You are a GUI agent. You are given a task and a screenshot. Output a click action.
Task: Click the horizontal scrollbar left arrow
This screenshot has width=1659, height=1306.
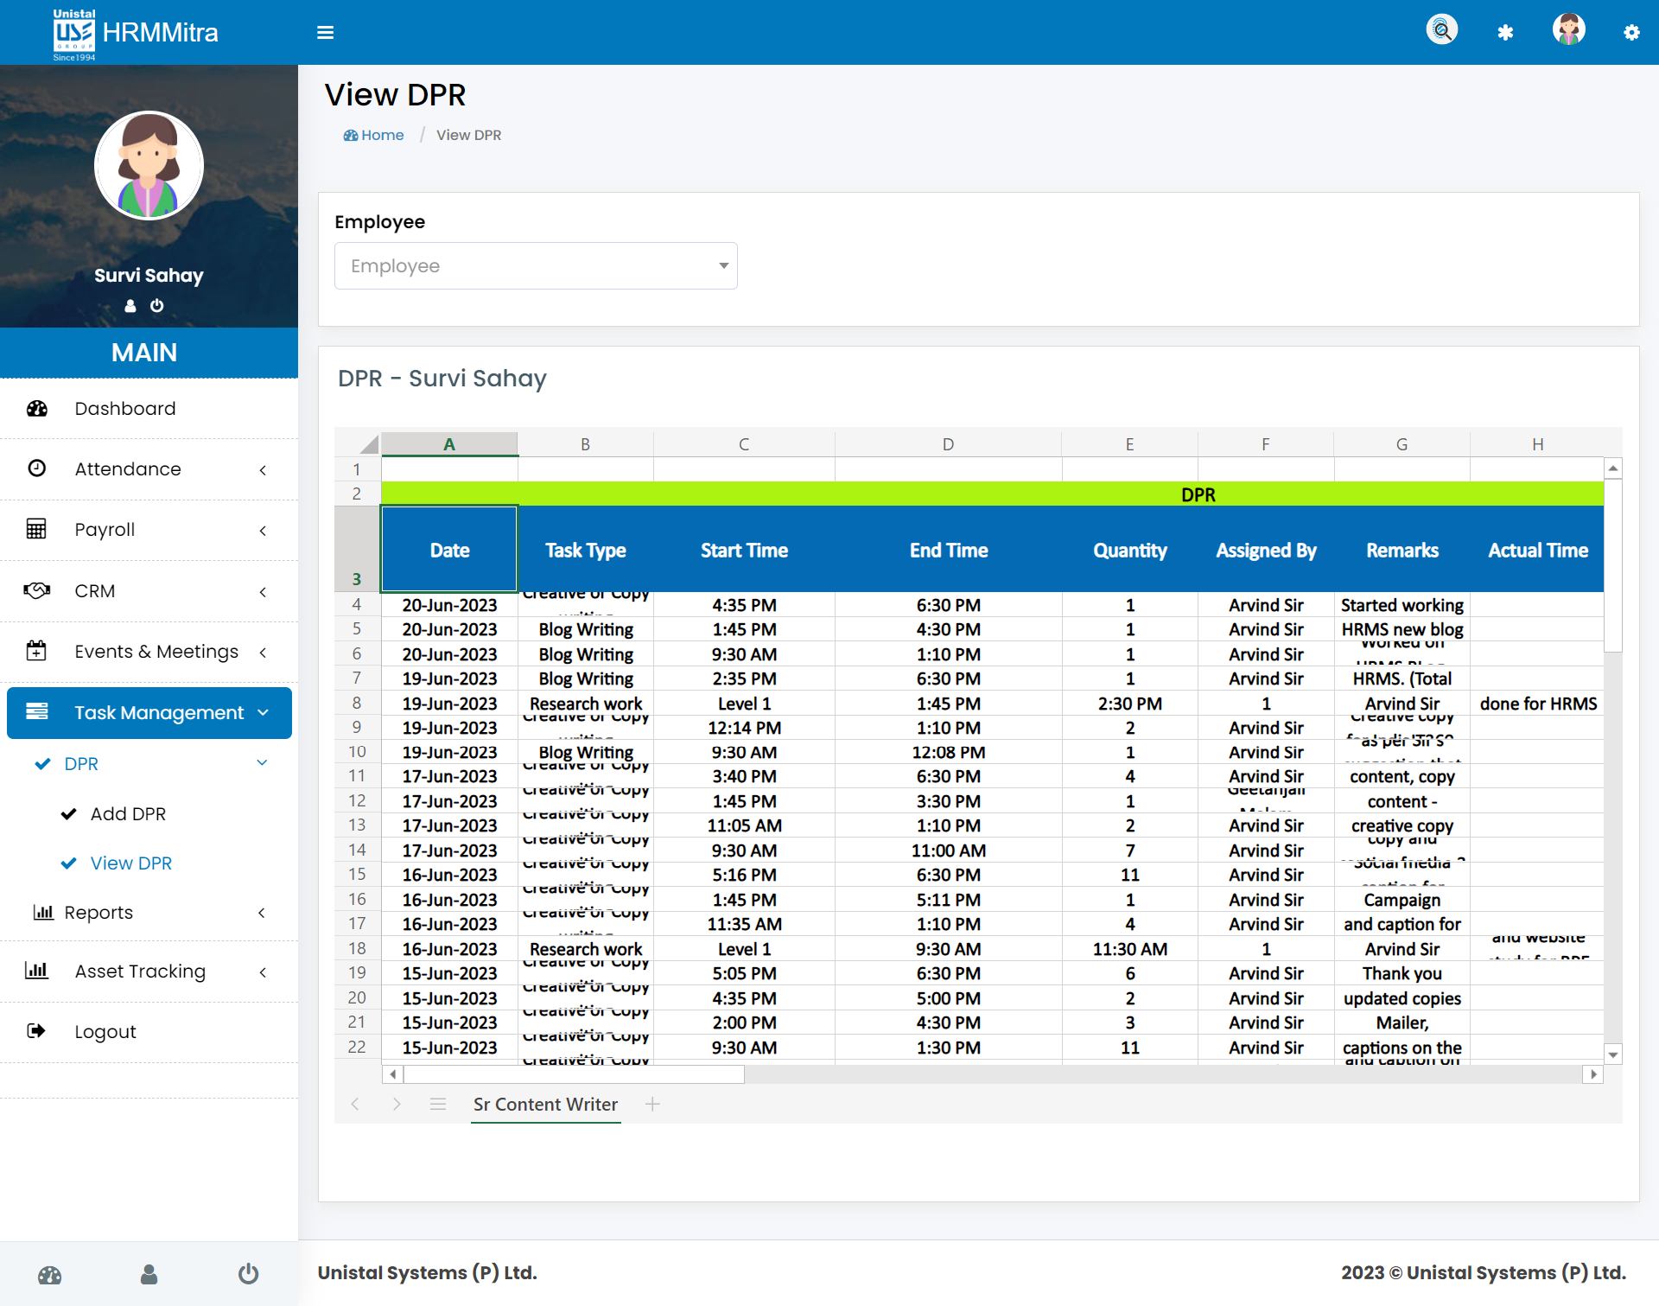pyautogui.click(x=393, y=1074)
